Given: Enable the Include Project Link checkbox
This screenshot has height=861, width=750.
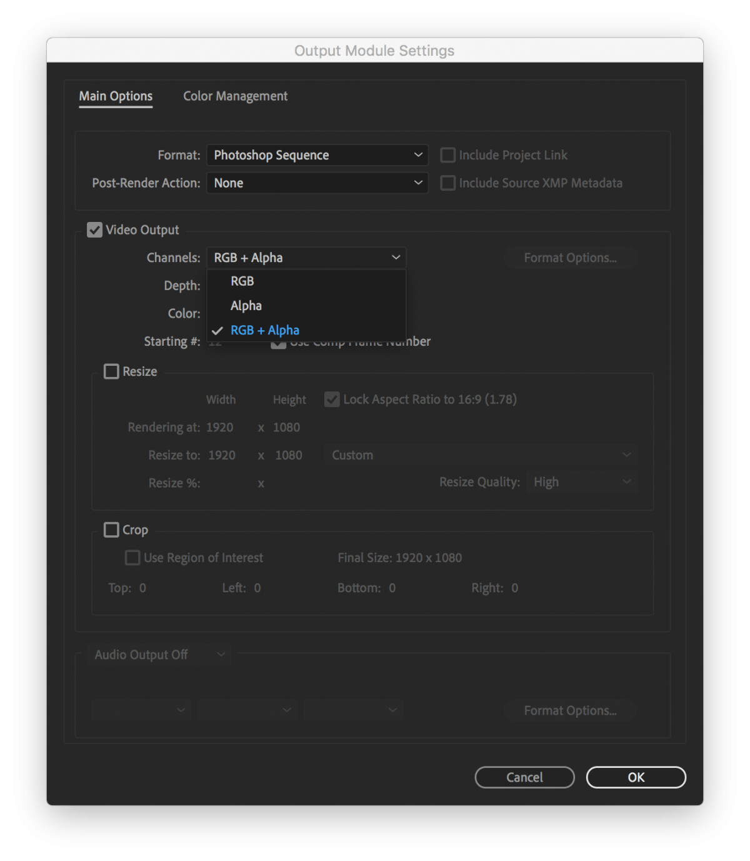Looking at the screenshot, I should pyautogui.click(x=447, y=154).
